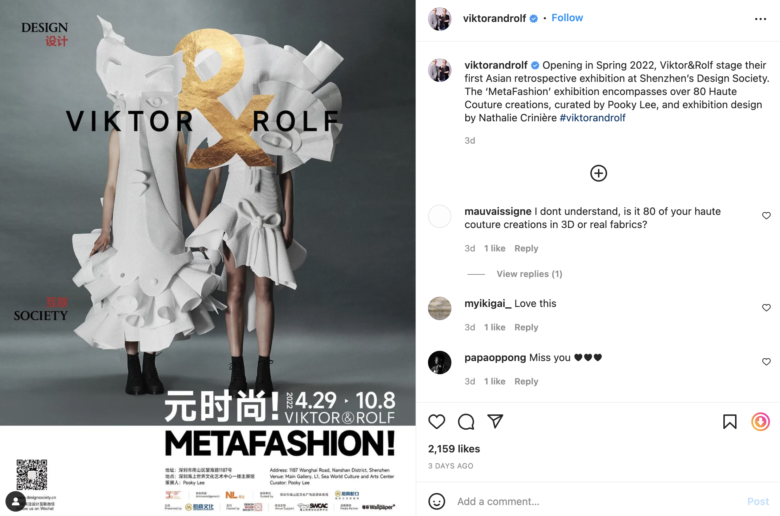The height and width of the screenshot is (516, 780).
Task: Click the orange download extension icon
Action: point(761,422)
